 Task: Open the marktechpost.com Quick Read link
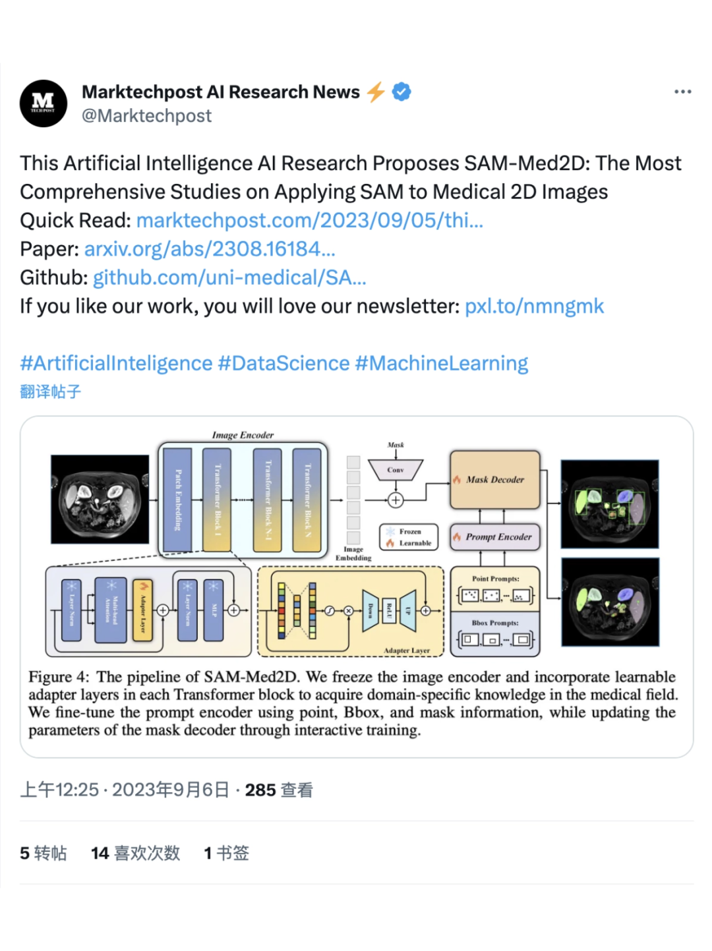click(310, 220)
